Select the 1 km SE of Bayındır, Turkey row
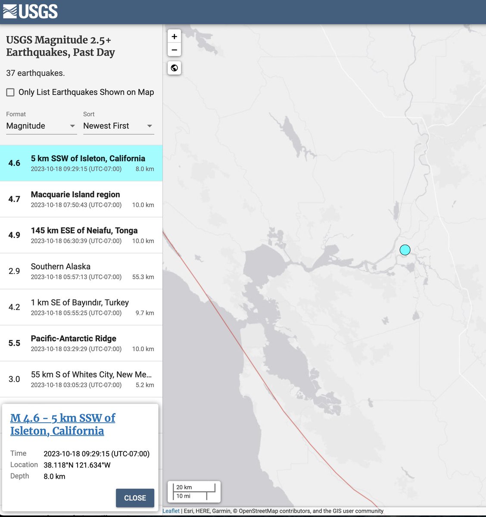Image resolution: width=486 pixels, height=517 pixels. (x=81, y=307)
